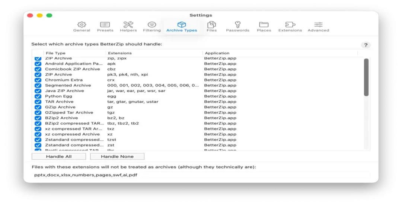Screen dimensions: 402x204
Task: Click the 'cbz' extension cell
Action: click(112, 69)
